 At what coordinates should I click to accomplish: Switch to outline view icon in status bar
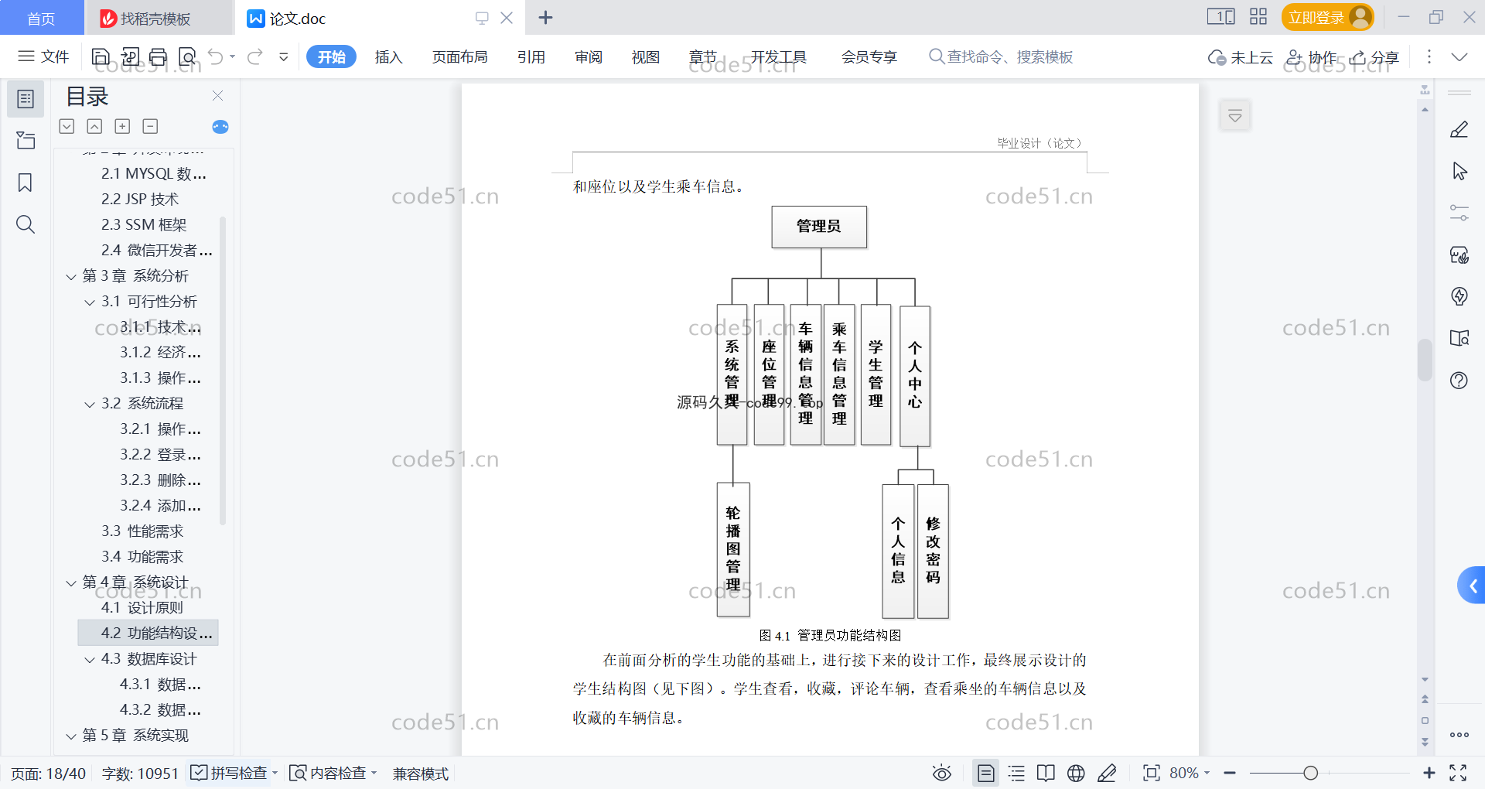coord(1016,773)
